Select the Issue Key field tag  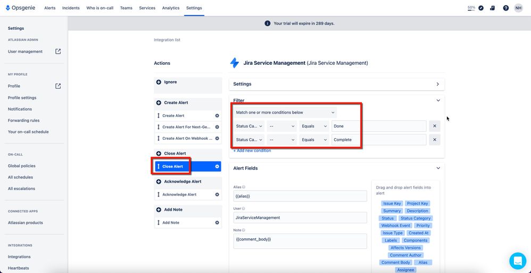(392, 203)
